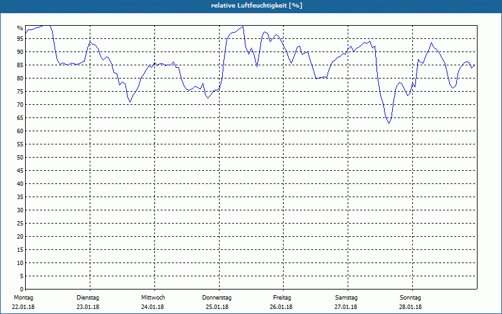Click the y-axis value 75
This screenshot has width=502, height=314.
[x=20, y=92]
